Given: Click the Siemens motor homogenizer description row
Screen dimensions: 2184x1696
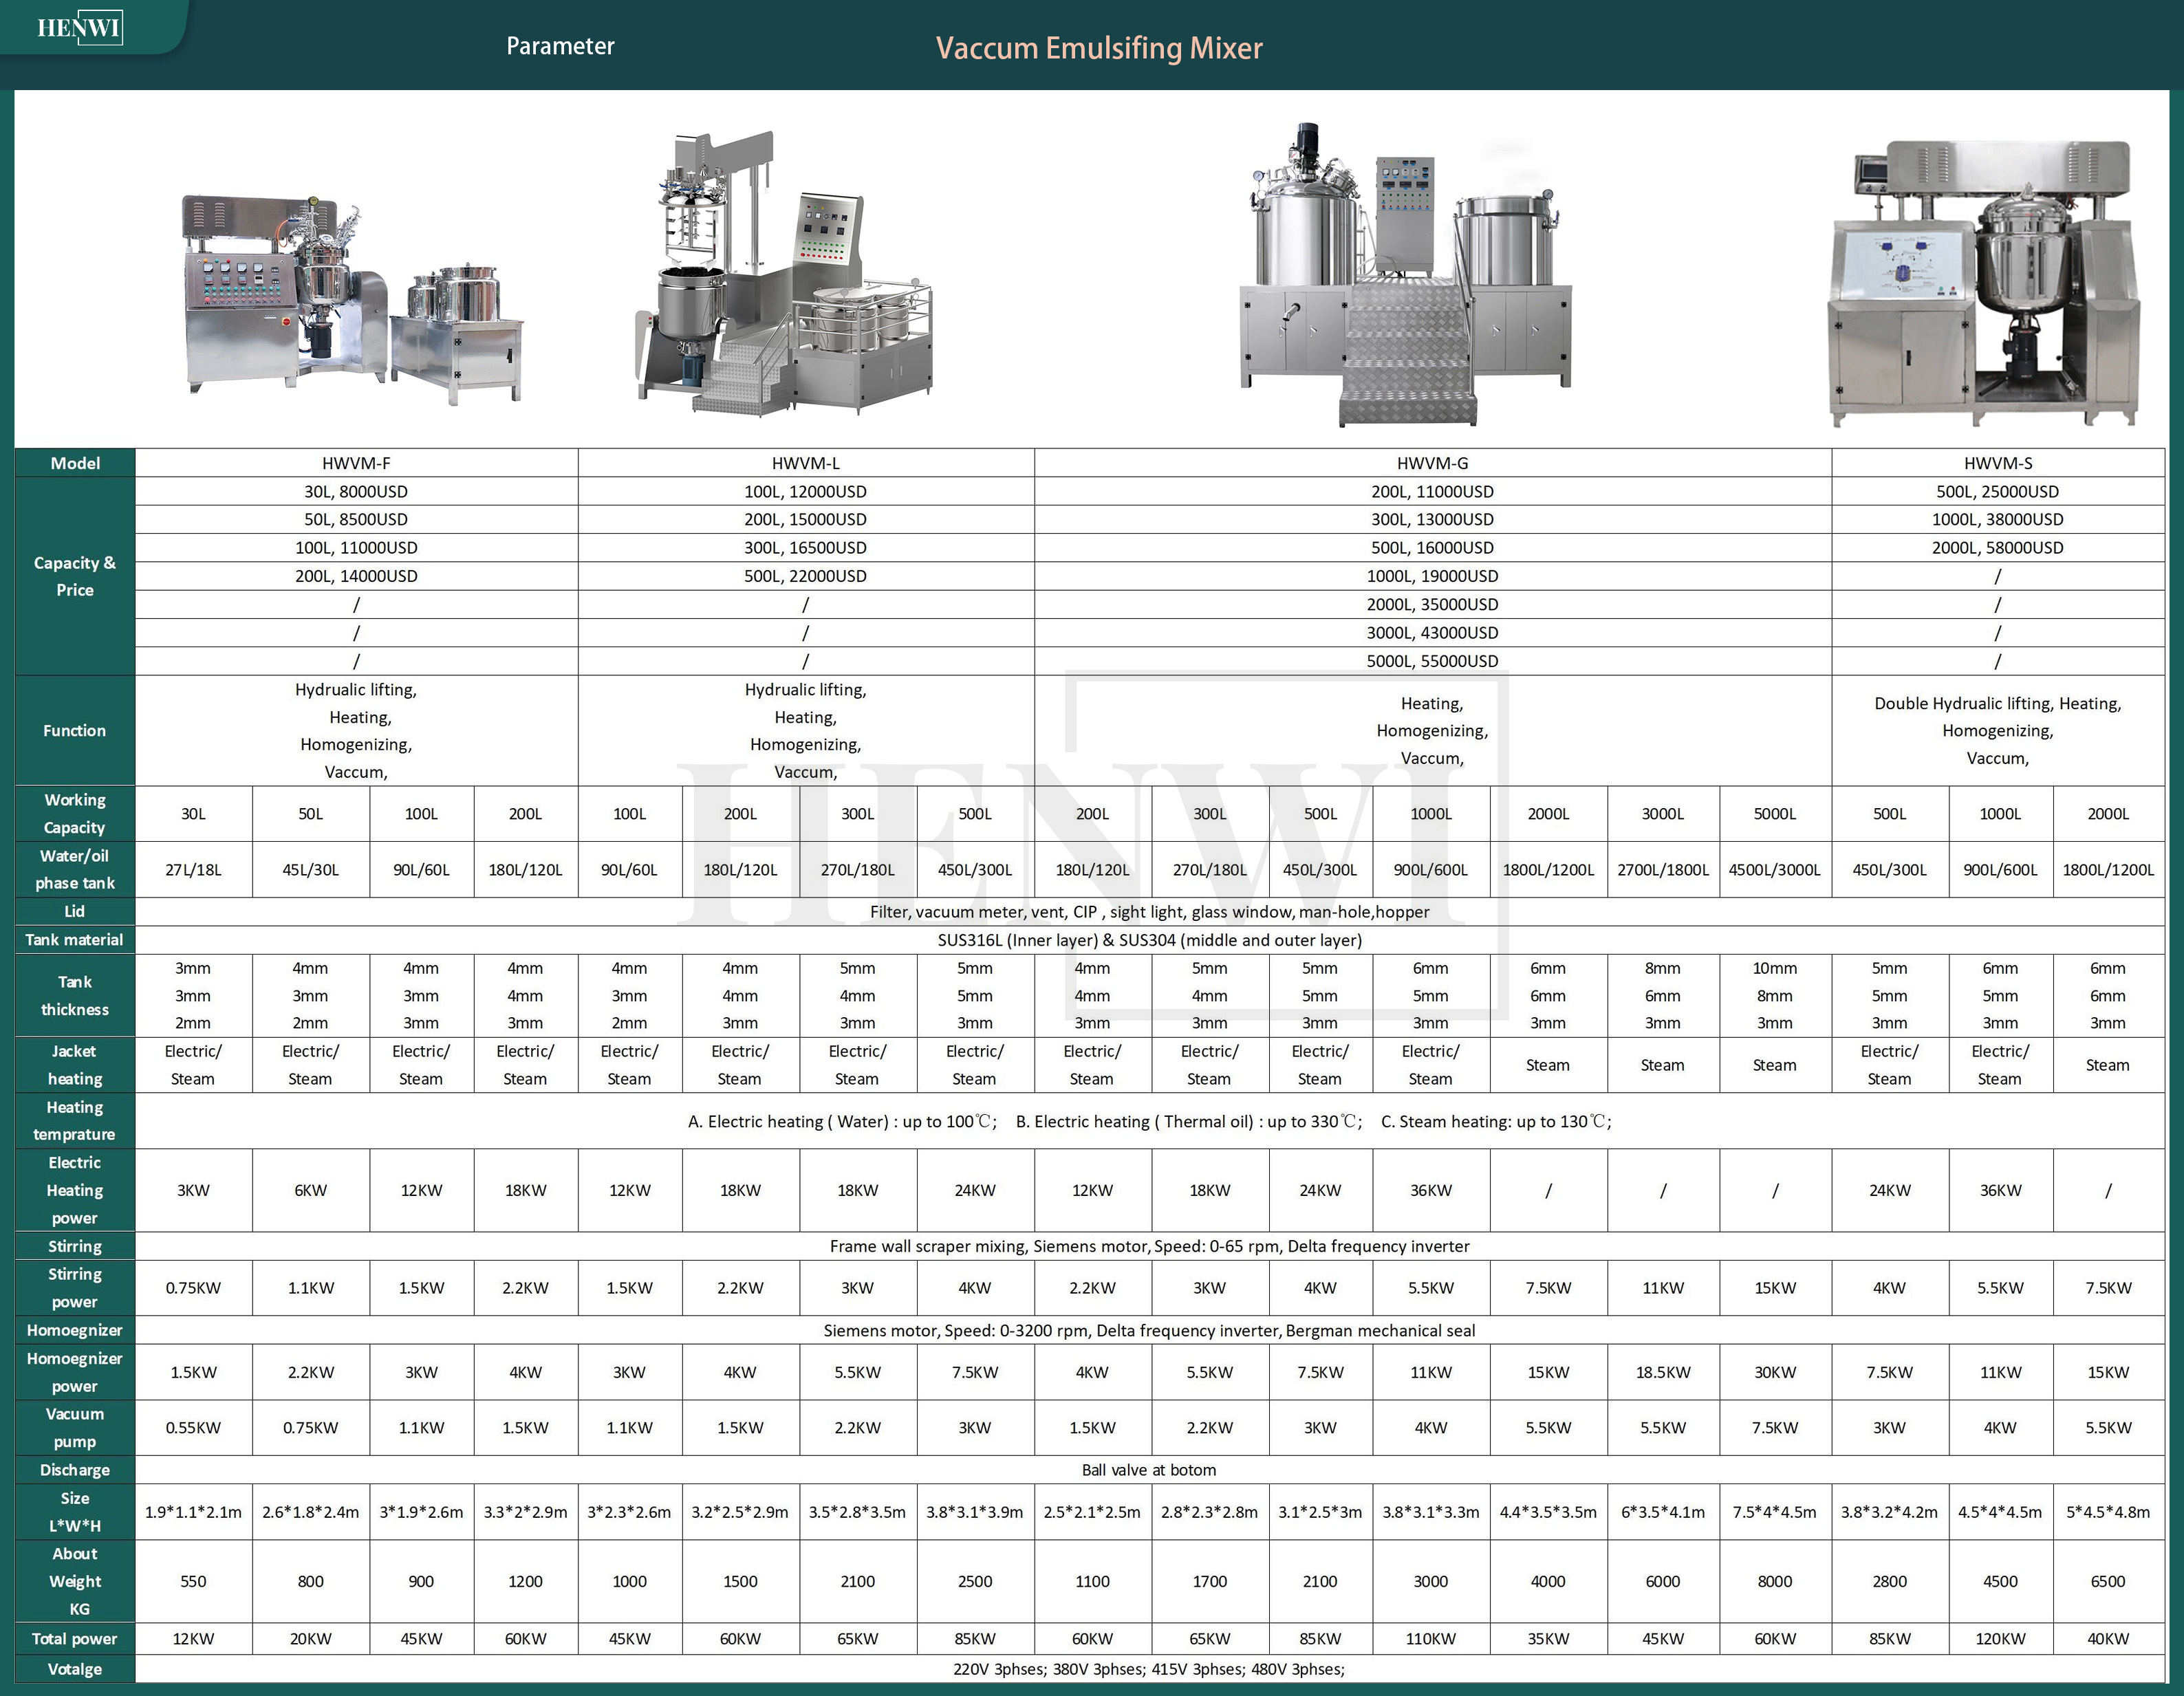Looking at the screenshot, I should click(x=1150, y=1330).
